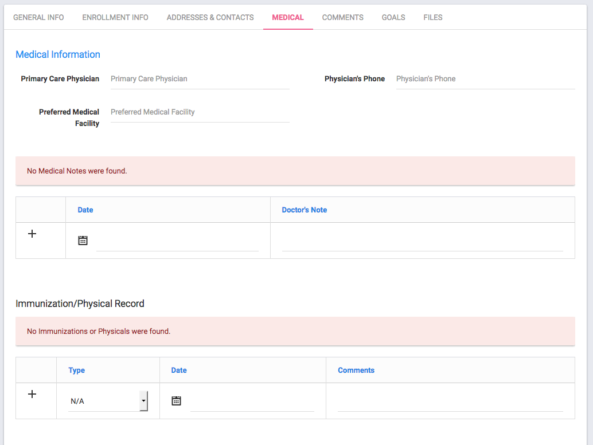
Task: Select the Medical tab
Action: 288,17
